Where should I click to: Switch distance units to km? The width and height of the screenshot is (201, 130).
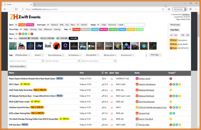[x=176, y=35]
